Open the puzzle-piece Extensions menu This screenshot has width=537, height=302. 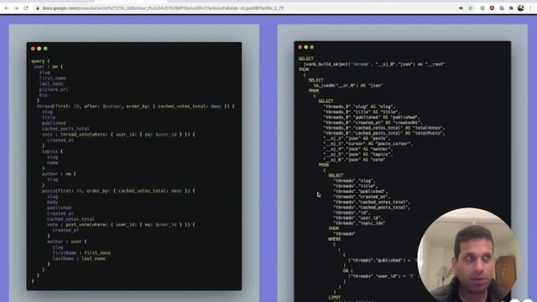pos(511,8)
